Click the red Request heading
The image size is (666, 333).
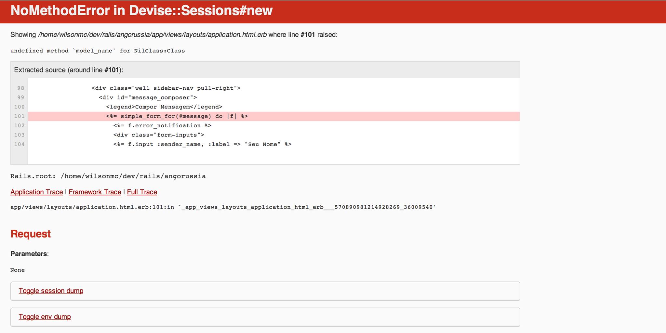31,234
